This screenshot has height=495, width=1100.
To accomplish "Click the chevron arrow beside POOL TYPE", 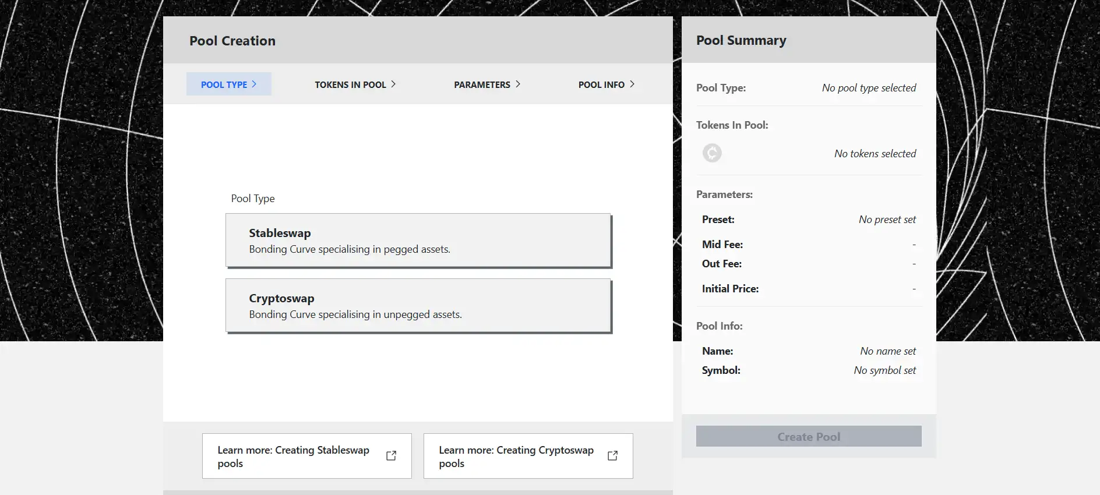I will tap(254, 84).
